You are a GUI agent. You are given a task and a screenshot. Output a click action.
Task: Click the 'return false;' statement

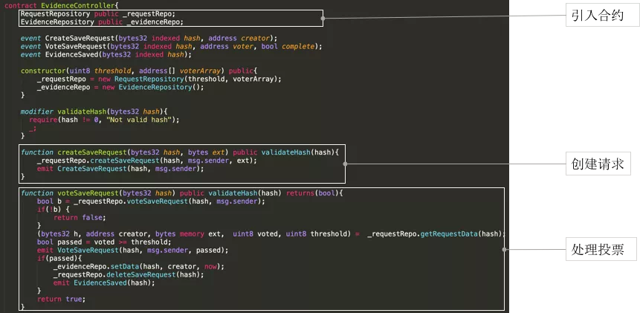tap(80, 218)
